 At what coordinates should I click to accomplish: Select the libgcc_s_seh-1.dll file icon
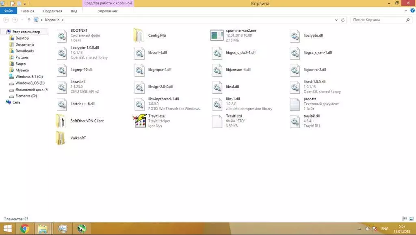295,53
